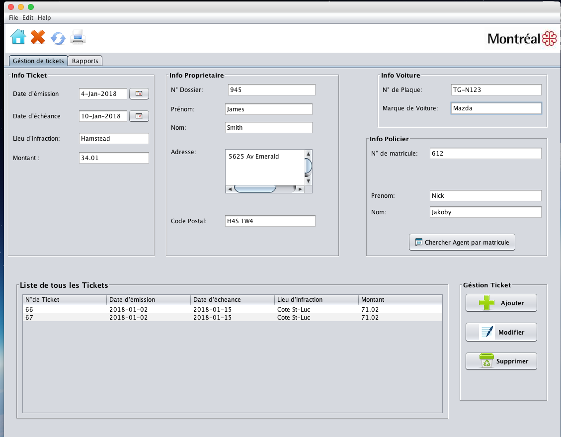Open the Help menu
This screenshot has width=561, height=437.
point(44,17)
